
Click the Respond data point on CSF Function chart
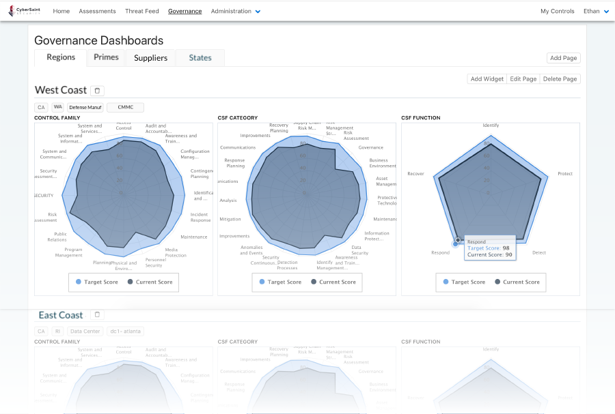pyautogui.click(x=456, y=243)
